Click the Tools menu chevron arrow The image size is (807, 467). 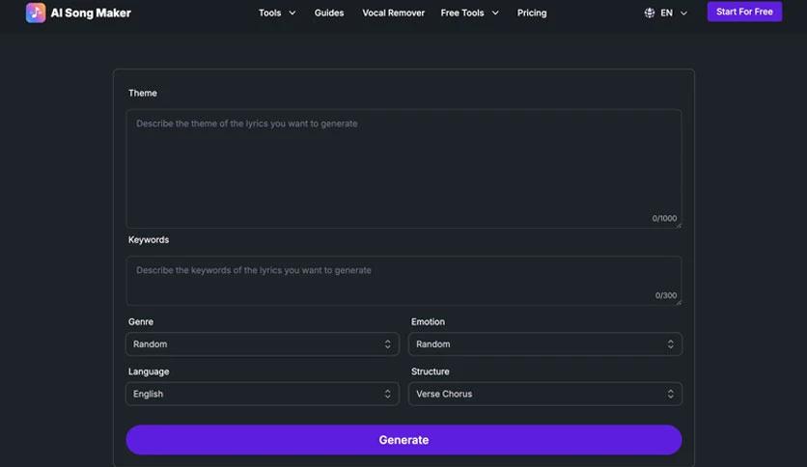point(292,14)
